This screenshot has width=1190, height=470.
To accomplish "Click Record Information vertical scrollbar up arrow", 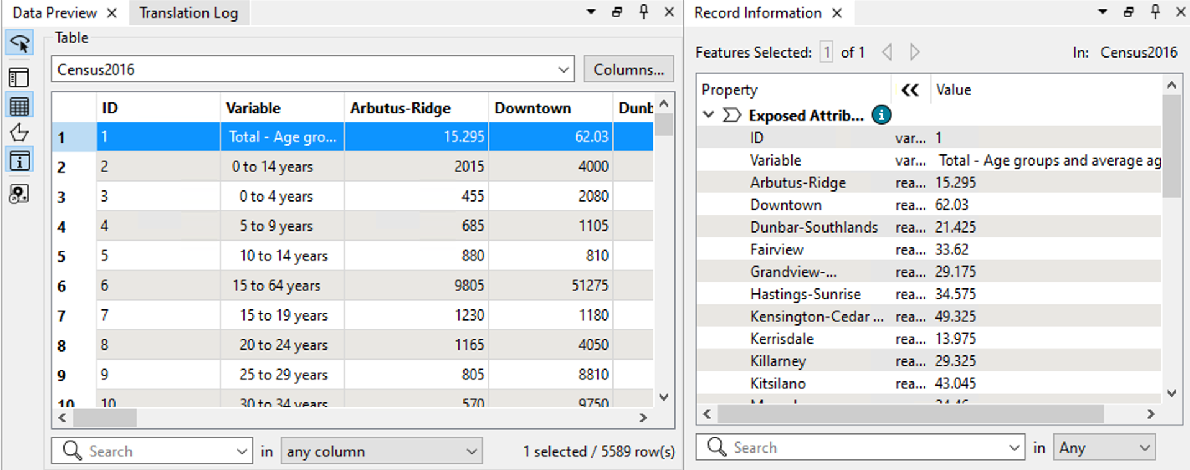I will pyautogui.click(x=1171, y=85).
